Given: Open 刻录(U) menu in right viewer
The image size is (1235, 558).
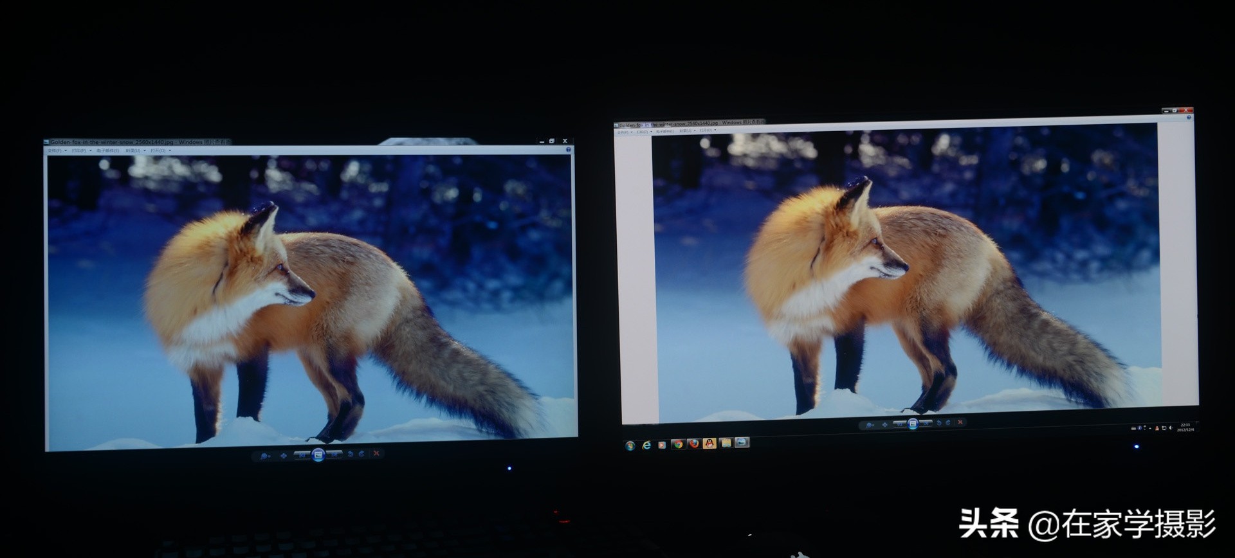Looking at the screenshot, I should tap(687, 130).
